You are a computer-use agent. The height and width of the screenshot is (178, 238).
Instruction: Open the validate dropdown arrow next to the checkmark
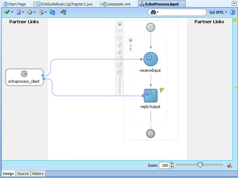click(12, 12)
